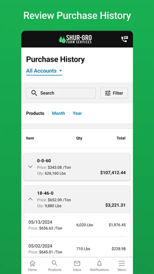Screen dimensions: 154x274
Task: Open the Products search in the bottom navigation
Action: (55, 266)
